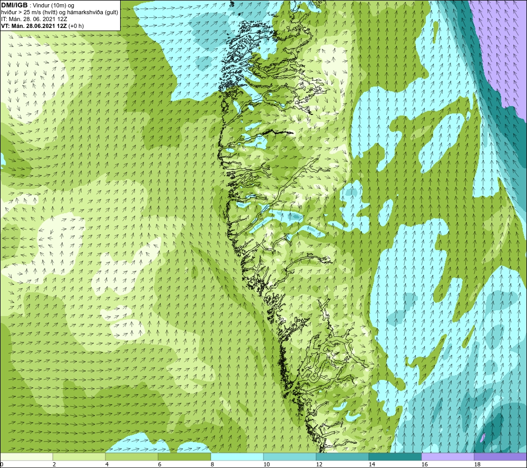Click the 8–10 m/s light cyan legend swatch
527x468 pixels.
tap(237, 456)
